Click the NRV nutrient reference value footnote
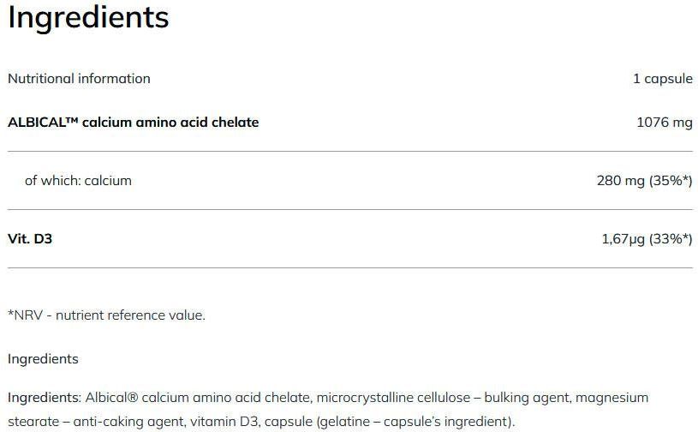The height and width of the screenshot is (432, 698). point(106,315)
